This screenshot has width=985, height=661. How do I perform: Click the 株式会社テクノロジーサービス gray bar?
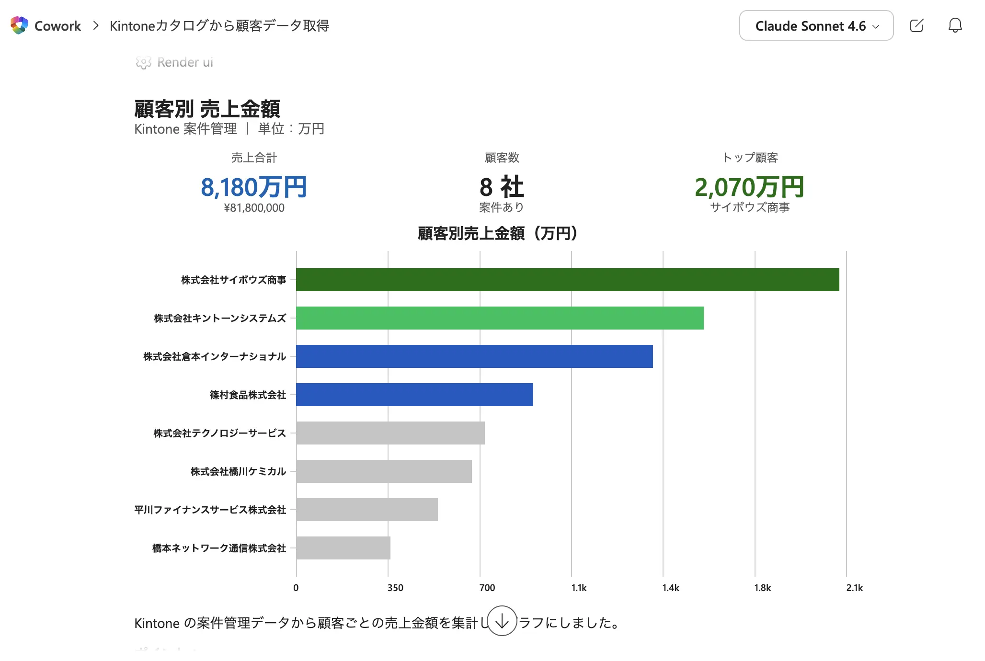click(390, 433)
